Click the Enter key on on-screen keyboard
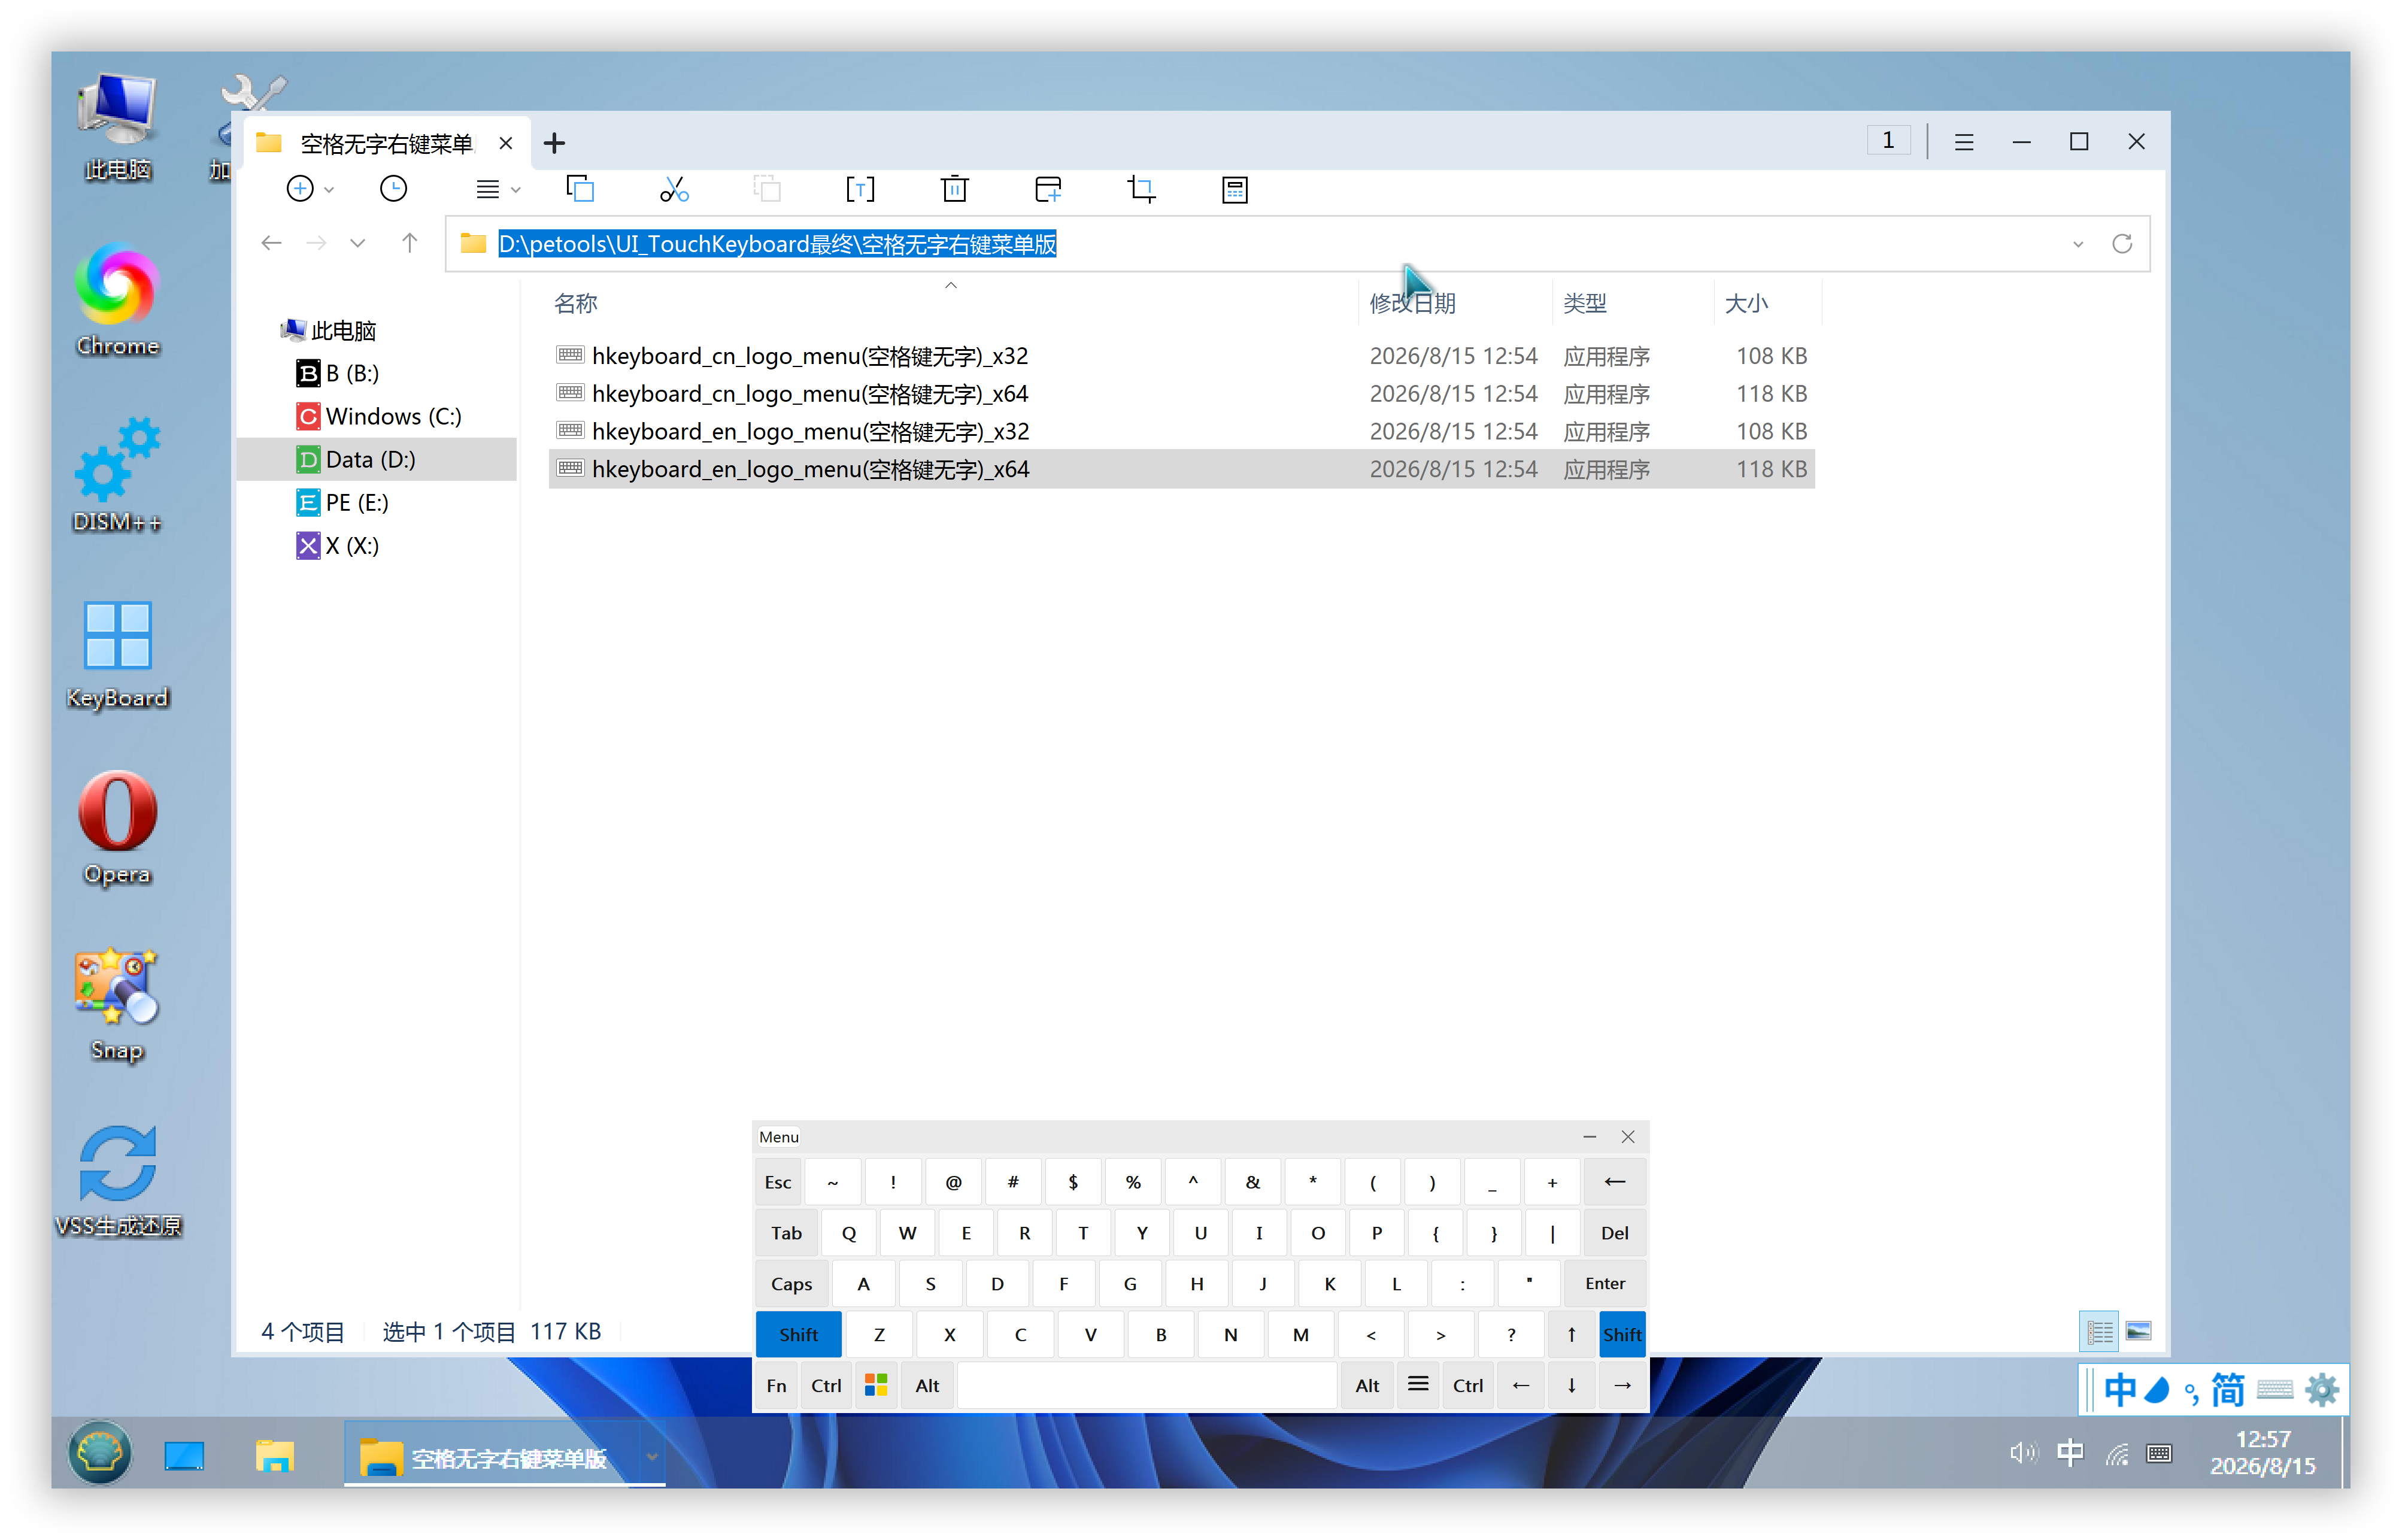Viewport: 2402px width, 1540px height. (1604, 1283)
